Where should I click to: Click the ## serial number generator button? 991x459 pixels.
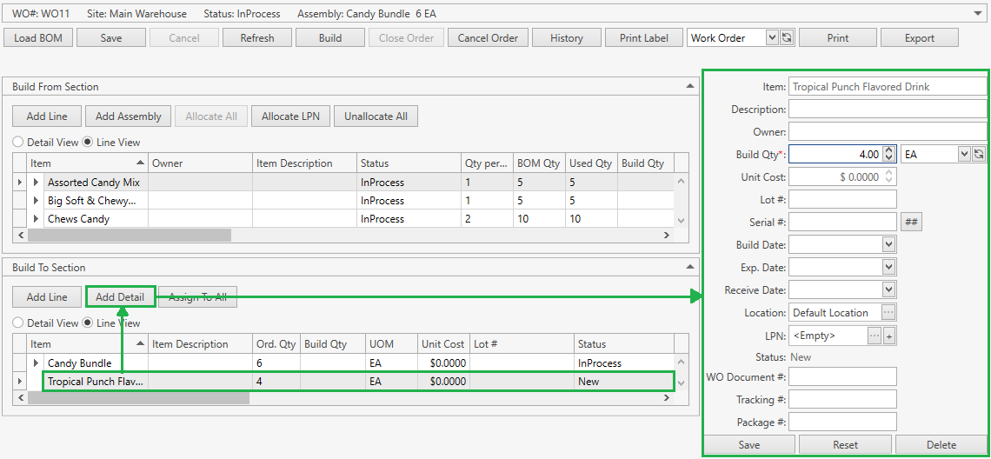click(911, 223)
